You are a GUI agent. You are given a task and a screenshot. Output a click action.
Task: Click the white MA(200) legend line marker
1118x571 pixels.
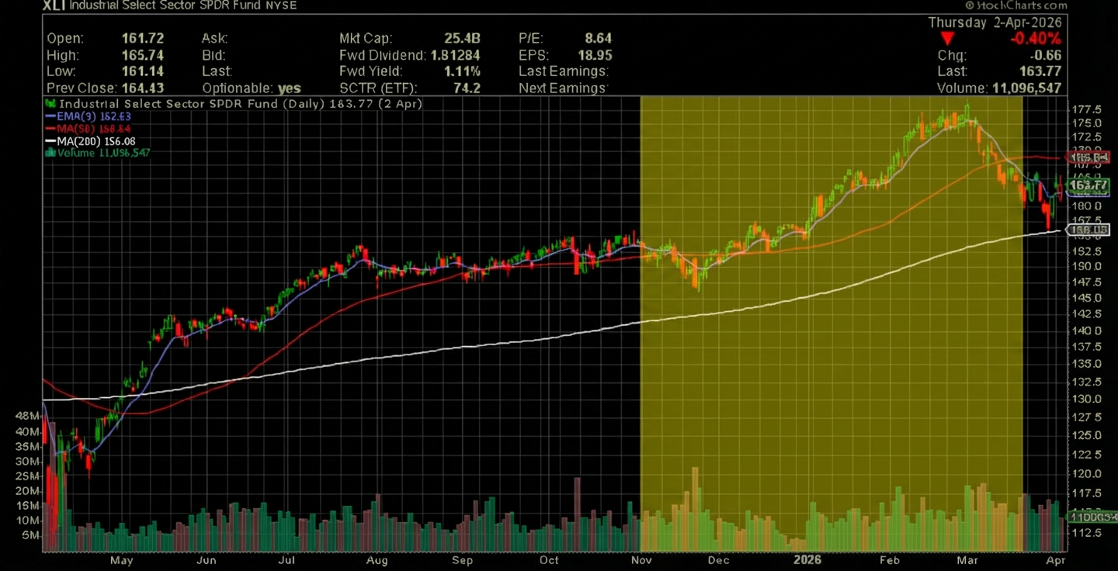pyautogui.click(x=50, y=141)
